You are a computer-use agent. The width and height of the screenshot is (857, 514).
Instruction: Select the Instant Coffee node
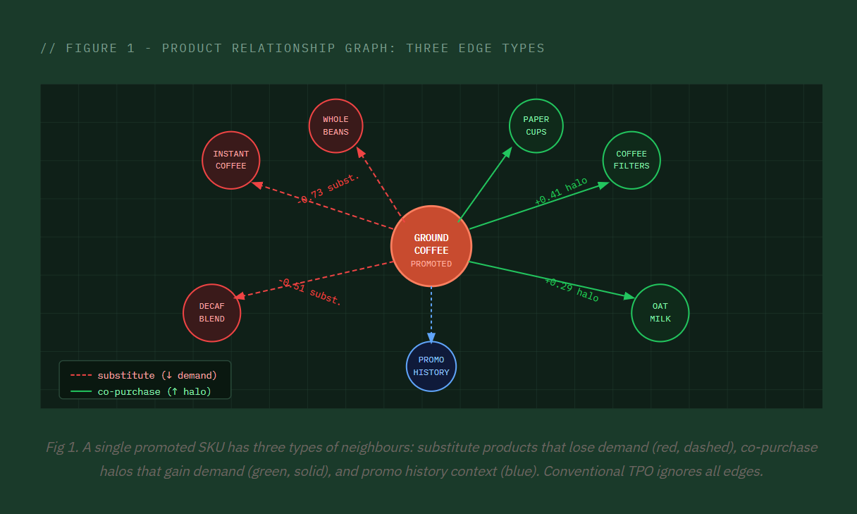(231, 160)
